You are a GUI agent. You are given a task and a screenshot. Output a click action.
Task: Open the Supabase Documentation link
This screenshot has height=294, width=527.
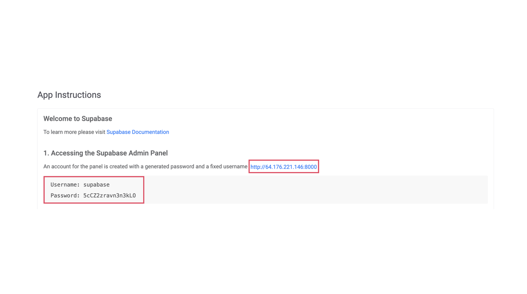[x=138, y=132]
